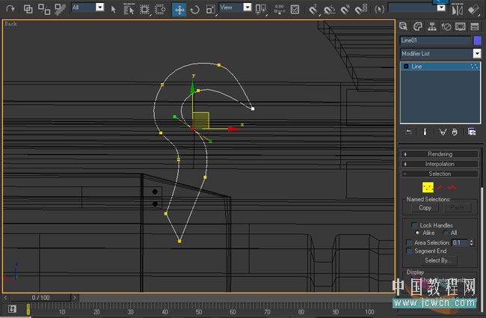Click the Line01 object name field
The image size is (486, 318).
(435, 40)
